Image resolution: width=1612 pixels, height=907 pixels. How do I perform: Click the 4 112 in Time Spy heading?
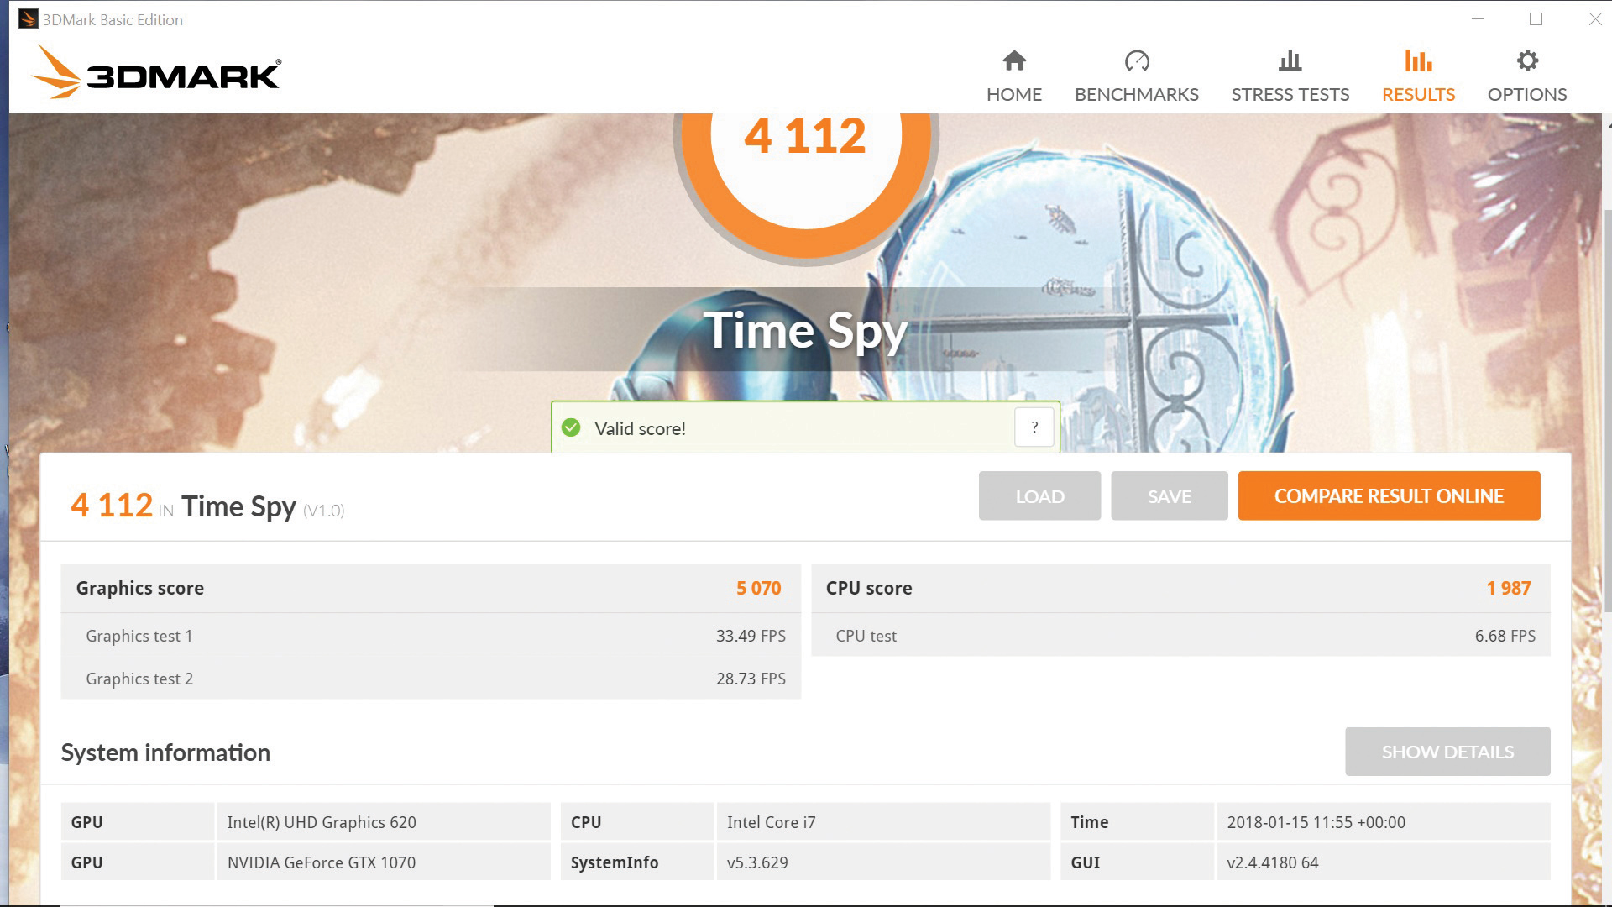(x=207, y=506)
